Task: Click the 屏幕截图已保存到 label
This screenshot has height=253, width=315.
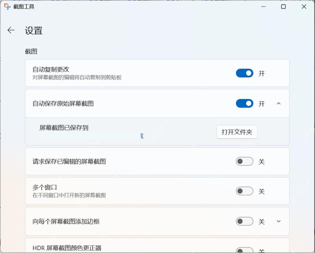Action: pyautogui.click(x=64, y=128)
